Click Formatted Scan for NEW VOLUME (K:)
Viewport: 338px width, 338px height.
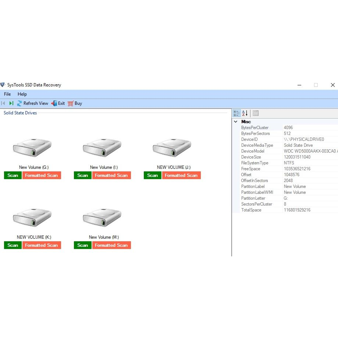pos(42,245)
